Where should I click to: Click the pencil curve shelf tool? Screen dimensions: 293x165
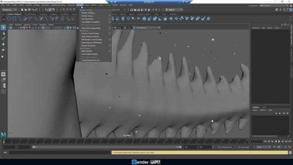click(25, 18)
